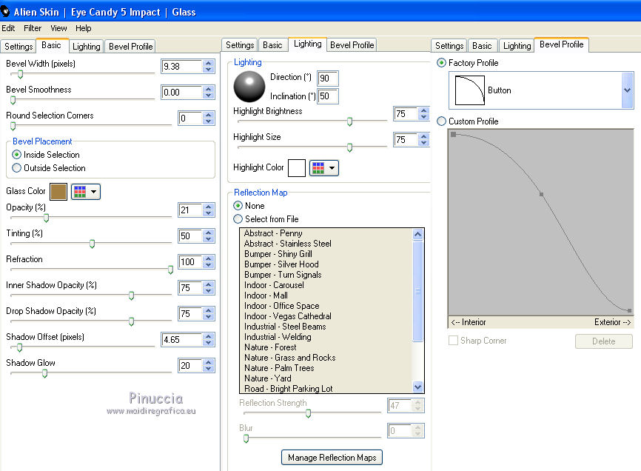Open the Filter menu

click(33, 28)
